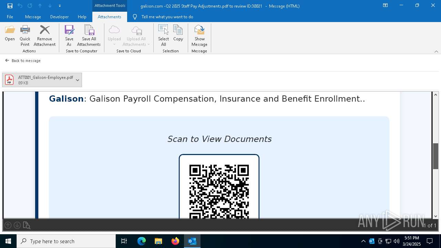This screenshot has width=441, height=248.
Task: Click the preview vertical scrollbar thumb
Action: pyautogui.click(x=436, y=156)
